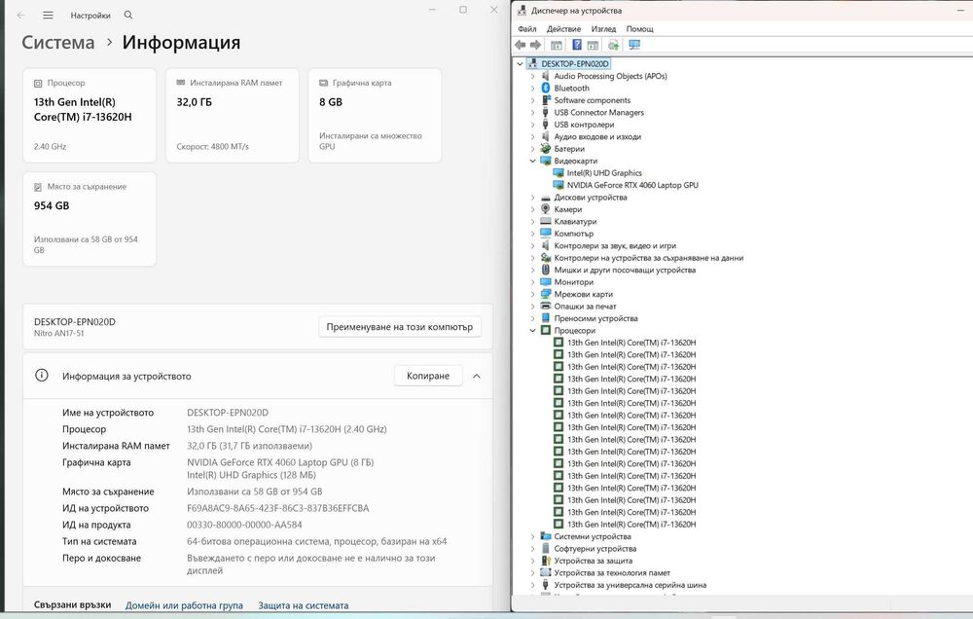Expand the Bluetooth device category
The image size is (973, 619).
point(532,89)
